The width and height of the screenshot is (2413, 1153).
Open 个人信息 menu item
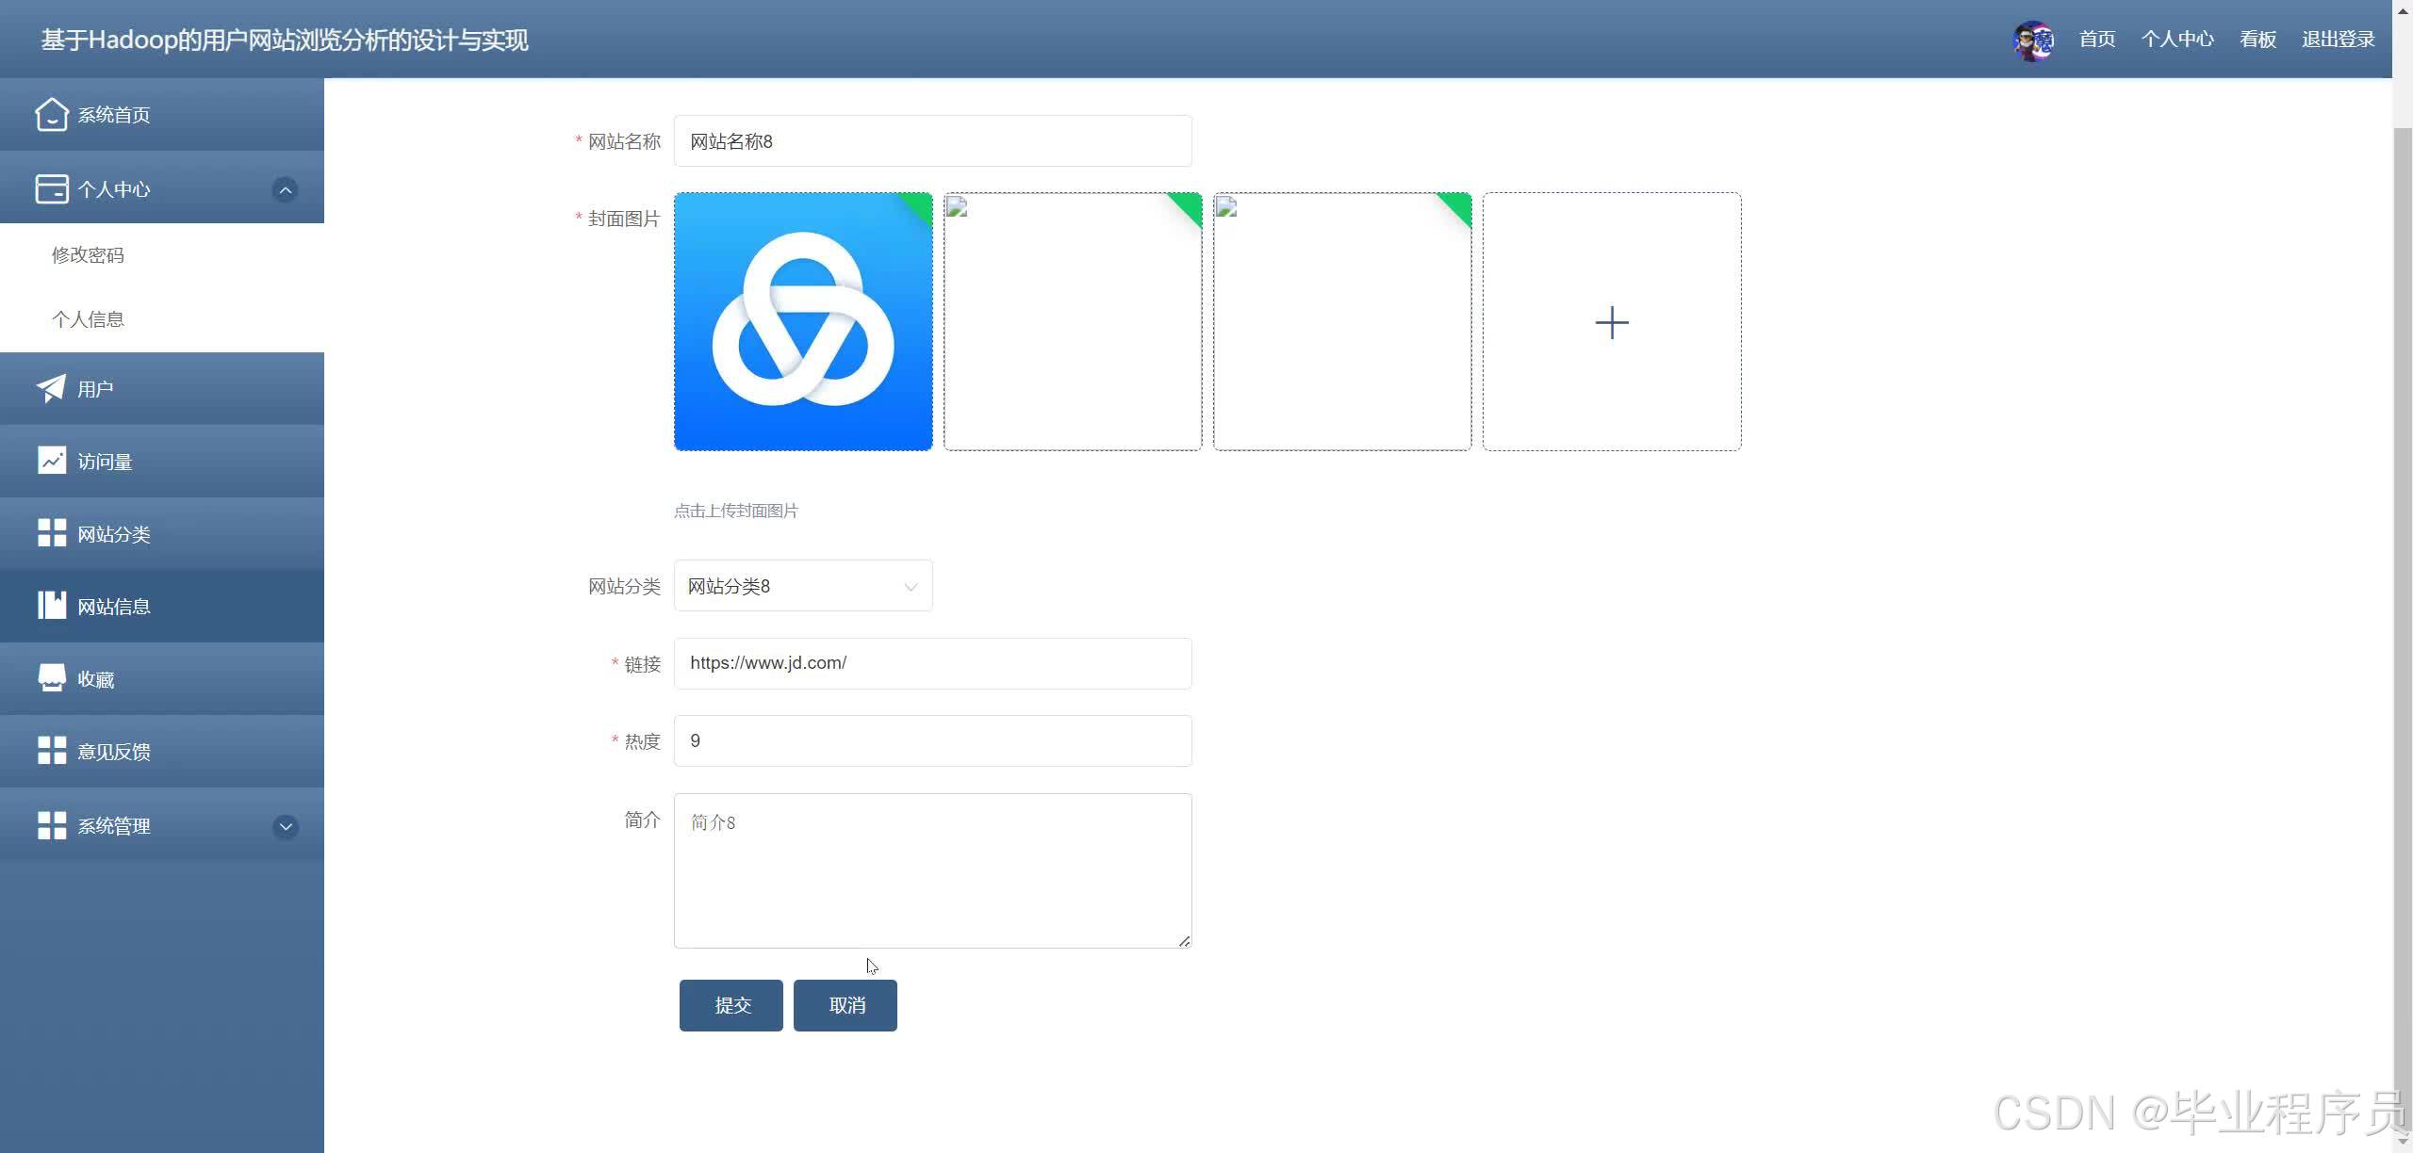[x=88, y=319]
